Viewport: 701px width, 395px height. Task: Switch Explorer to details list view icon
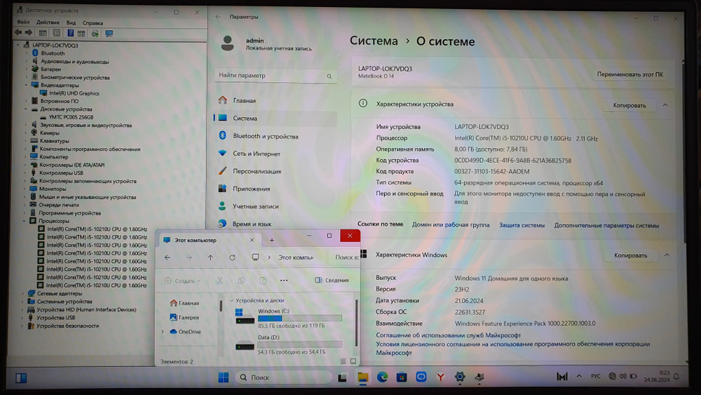(x=343, y=361)
